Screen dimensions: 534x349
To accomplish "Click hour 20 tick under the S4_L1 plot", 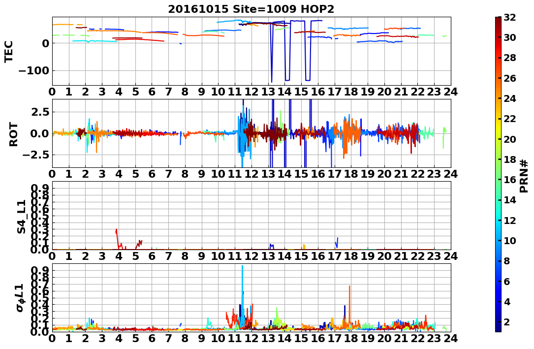I will click(384, 256).
